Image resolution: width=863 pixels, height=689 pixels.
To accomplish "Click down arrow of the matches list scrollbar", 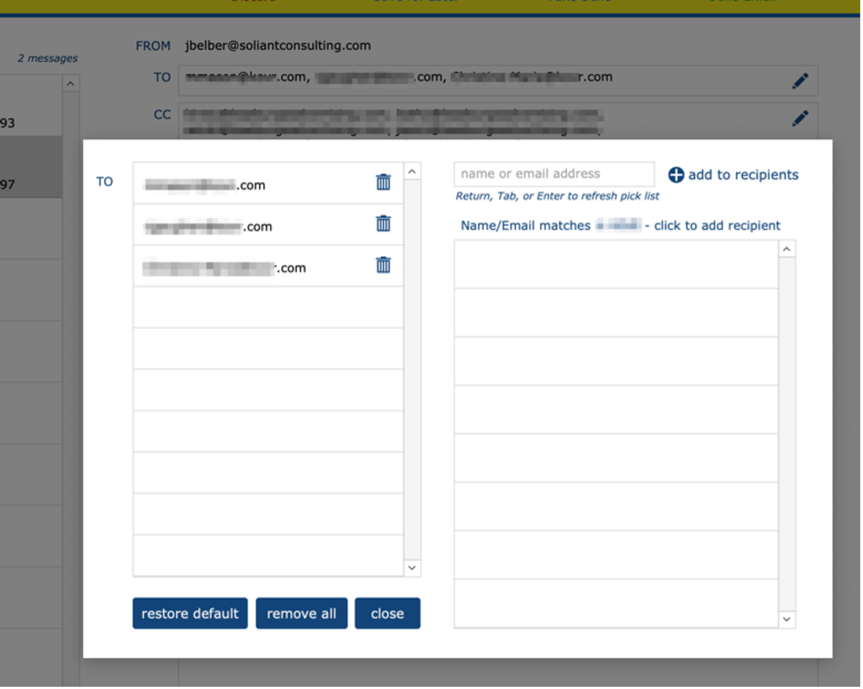I will (x=786, y=619).
